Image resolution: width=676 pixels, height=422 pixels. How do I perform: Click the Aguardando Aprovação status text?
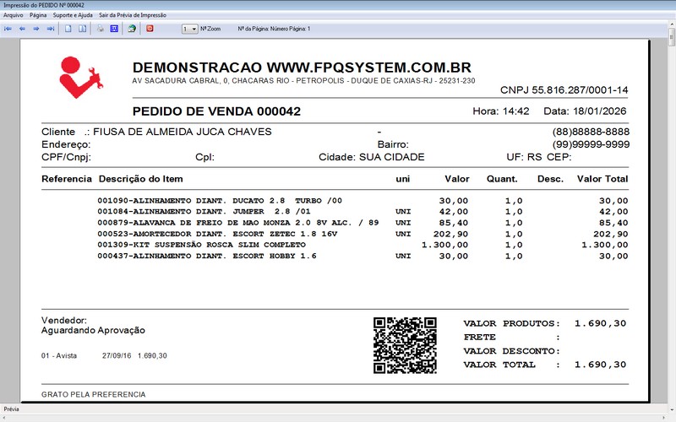(x=93, y=331)
